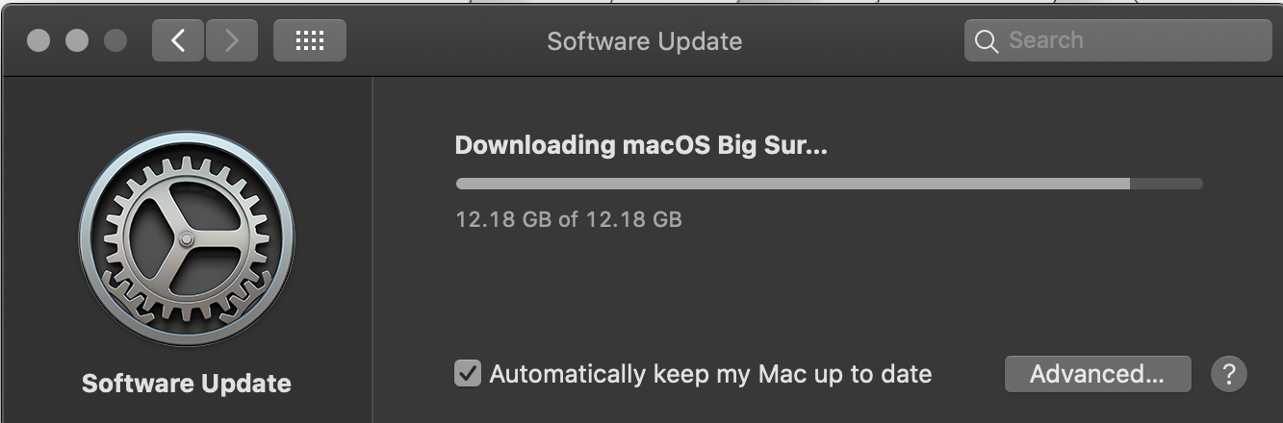
Task: Close the Software Update window
Action: [x=38, y=41]
